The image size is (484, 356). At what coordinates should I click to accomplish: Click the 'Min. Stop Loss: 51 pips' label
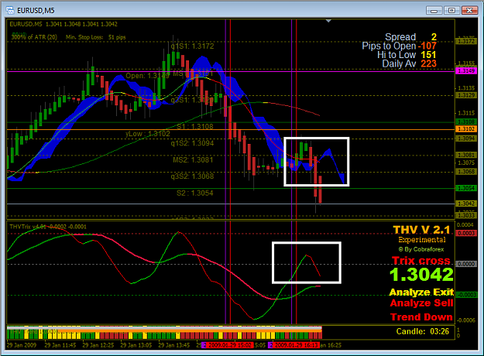click(x=96, y=37)
